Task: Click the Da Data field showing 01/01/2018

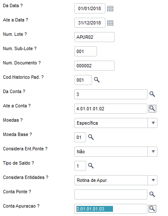Action: pyautogui.click(x=90, y=8)
